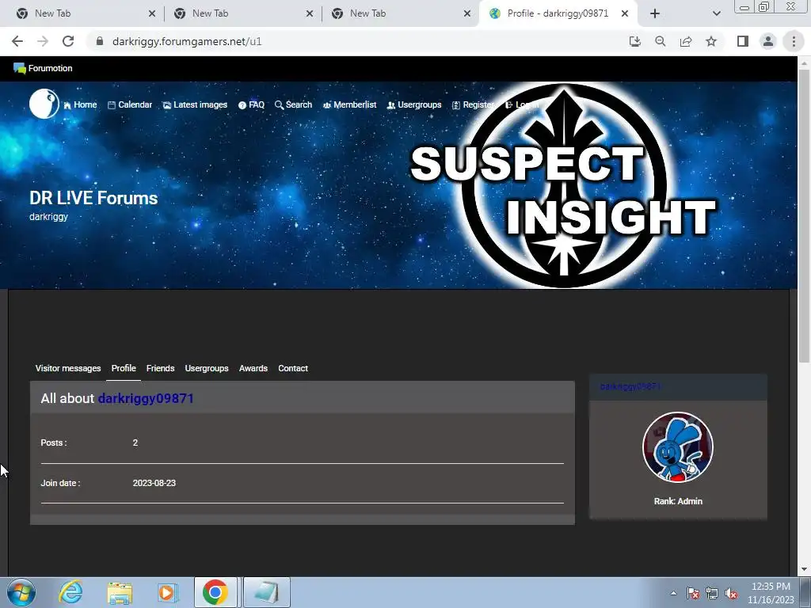The height and width of the screenshot is (608, 811).
Task: Launch Internet Explorer from taskbar
Action: coord(70,592)
